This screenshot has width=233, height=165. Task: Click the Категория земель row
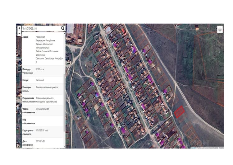pos(43,89)
